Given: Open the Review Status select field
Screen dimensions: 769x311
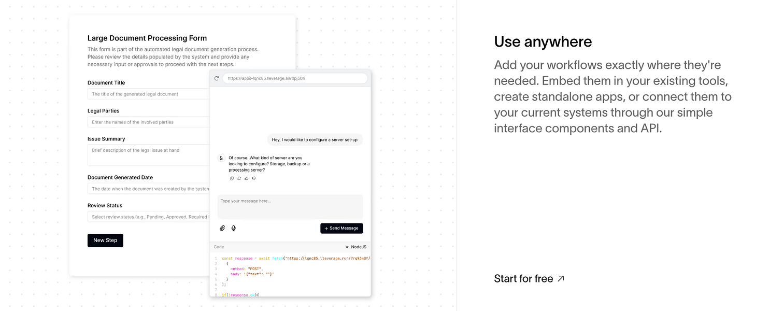Looking at the screenshot, I should [149, 217].
